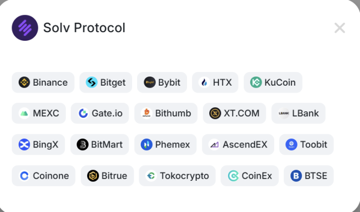Image resolution: width=360 pixels, height=212 pixels.
Task: Click the Binance logo icon
Action: coord(24,83)
